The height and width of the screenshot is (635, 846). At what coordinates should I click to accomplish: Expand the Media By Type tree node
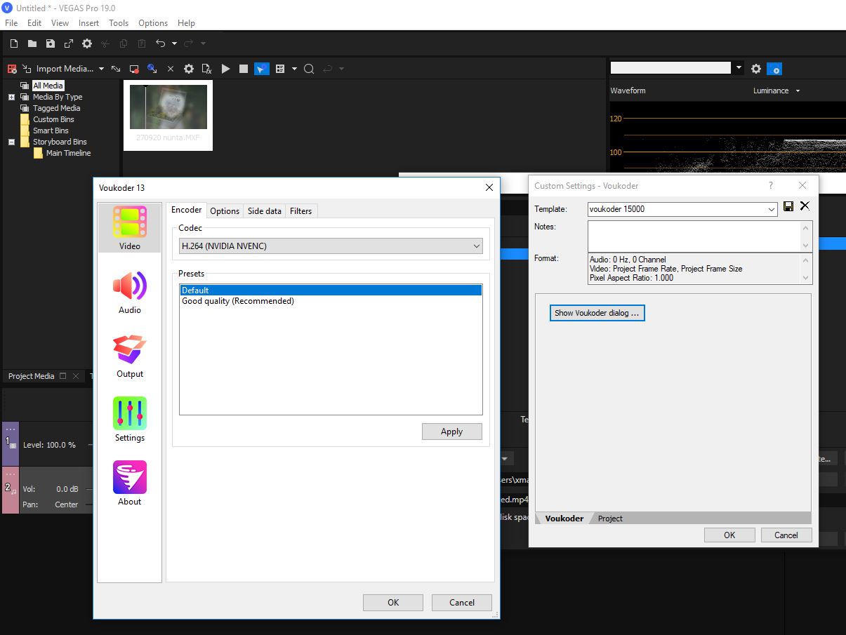(11, 97)
